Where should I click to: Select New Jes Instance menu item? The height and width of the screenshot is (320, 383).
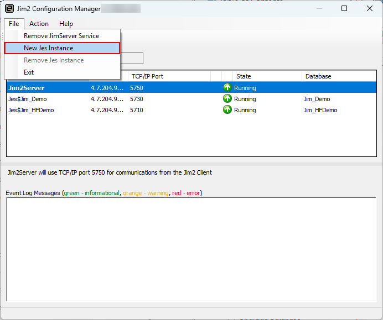click(62, 48)
